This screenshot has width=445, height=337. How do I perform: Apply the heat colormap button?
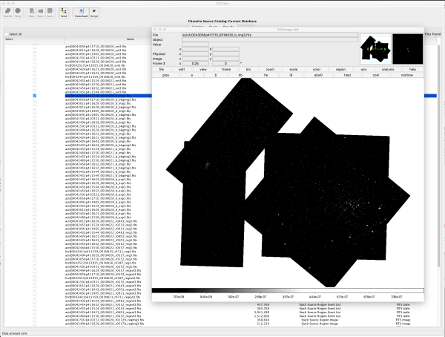[347, 75]
